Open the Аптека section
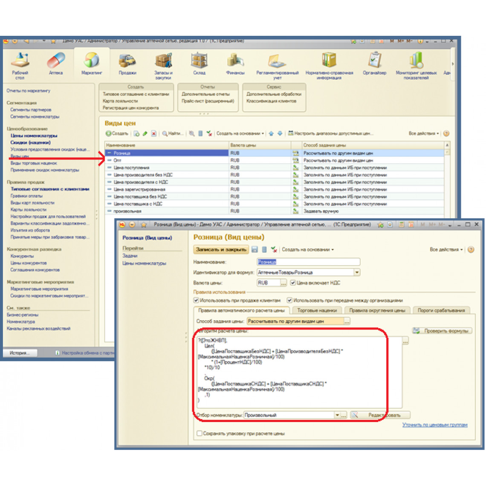 point(56,63)
